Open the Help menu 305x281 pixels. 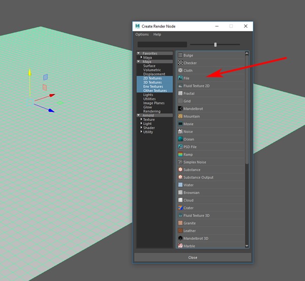point(157,35)
